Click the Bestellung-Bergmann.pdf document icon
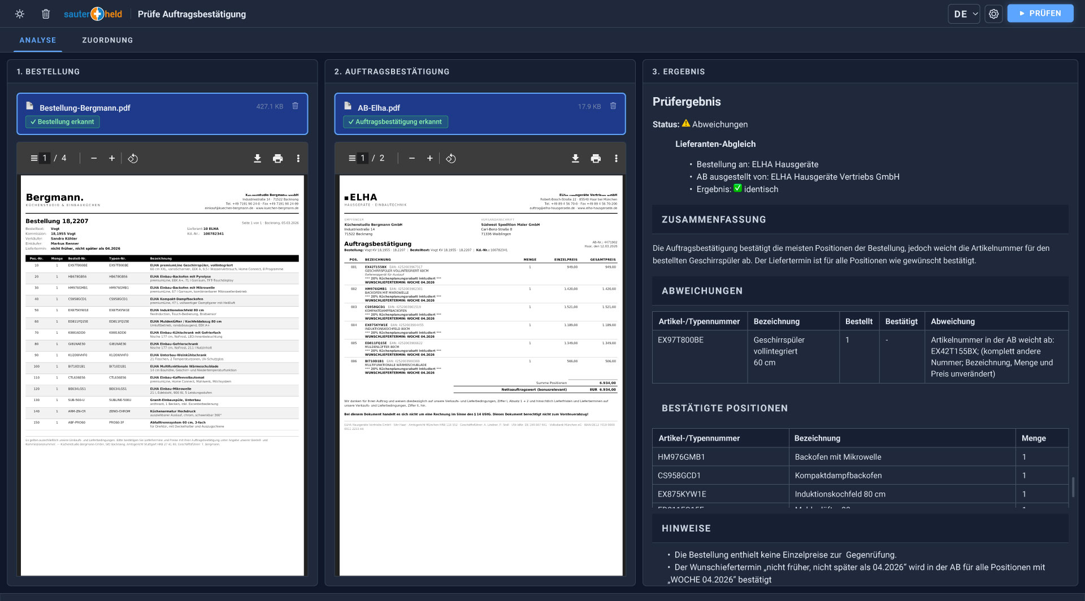This screenshot has height=601, width=1085. 29,106
